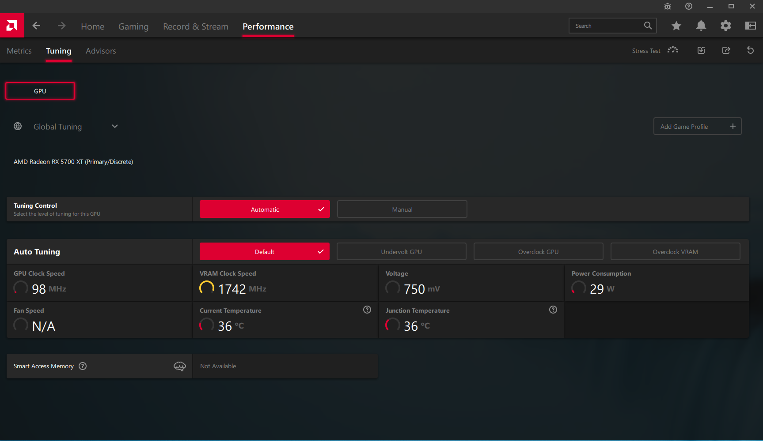The height and width of the screenshot is (441, 763).
Task: Switch to the Tuning subtab
Action: point(59,51)
